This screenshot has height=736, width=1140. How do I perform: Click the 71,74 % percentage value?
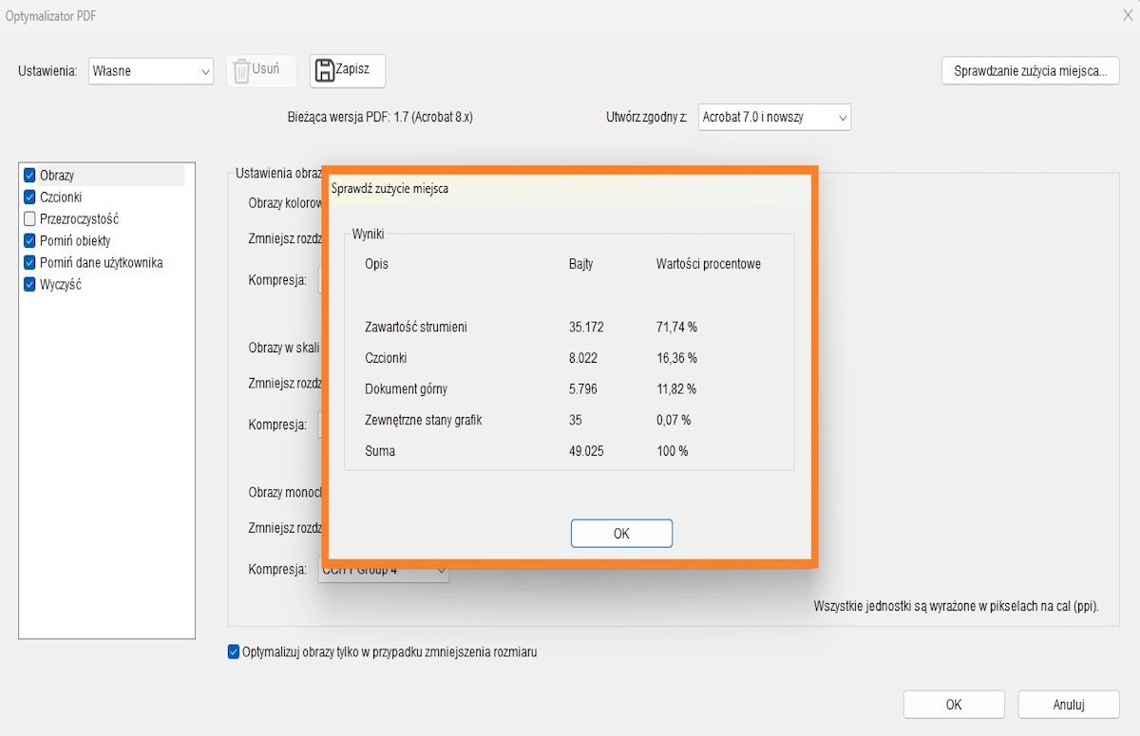tap(676, 327)
